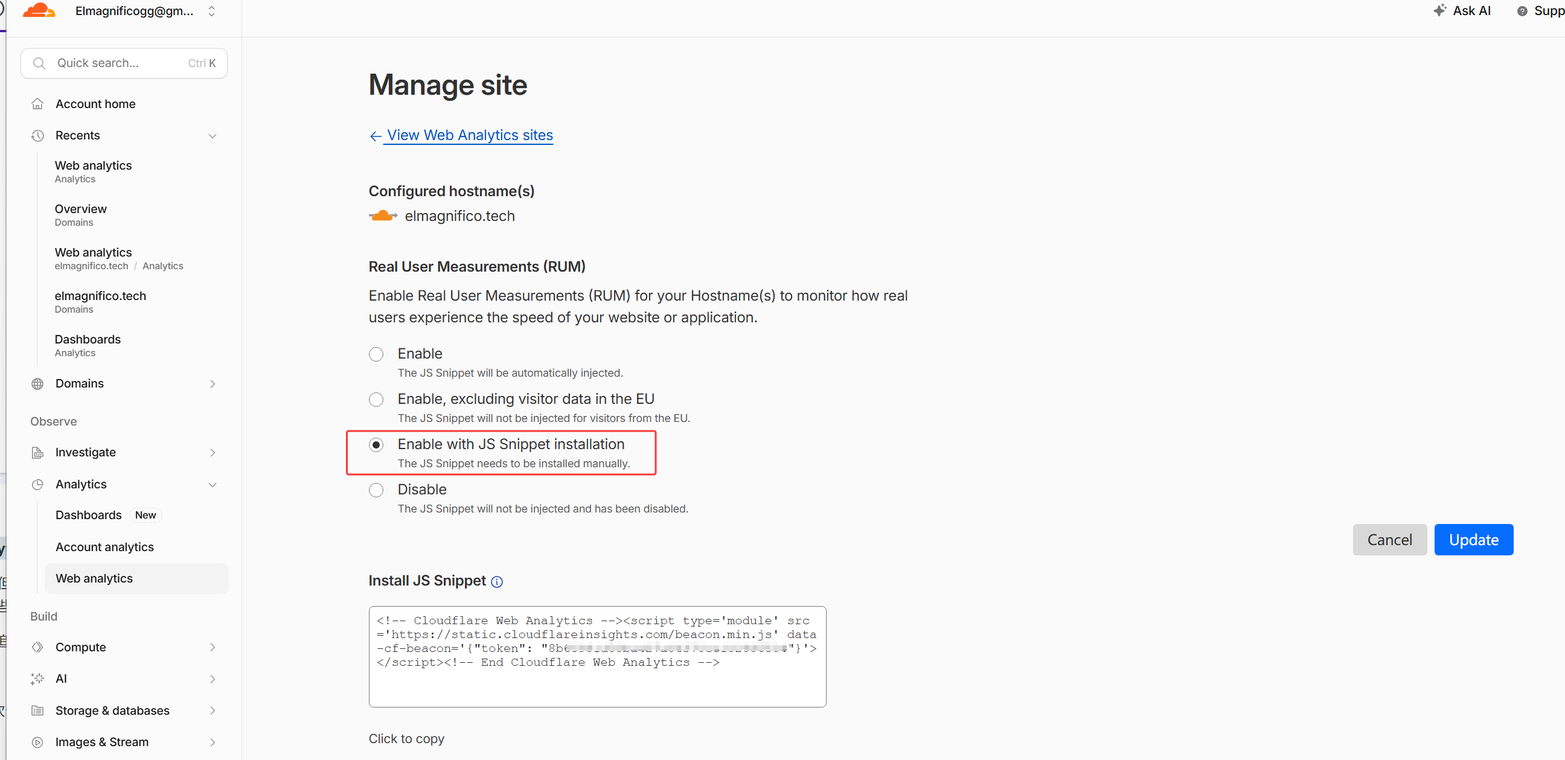Expand the Investigate menu chevron
Viewport: 1565px width, 760px height.
(213, 453)
